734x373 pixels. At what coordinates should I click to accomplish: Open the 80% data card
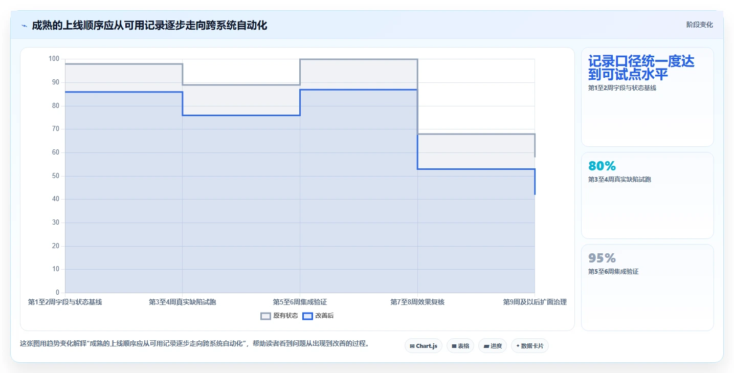tap(648, 195)
